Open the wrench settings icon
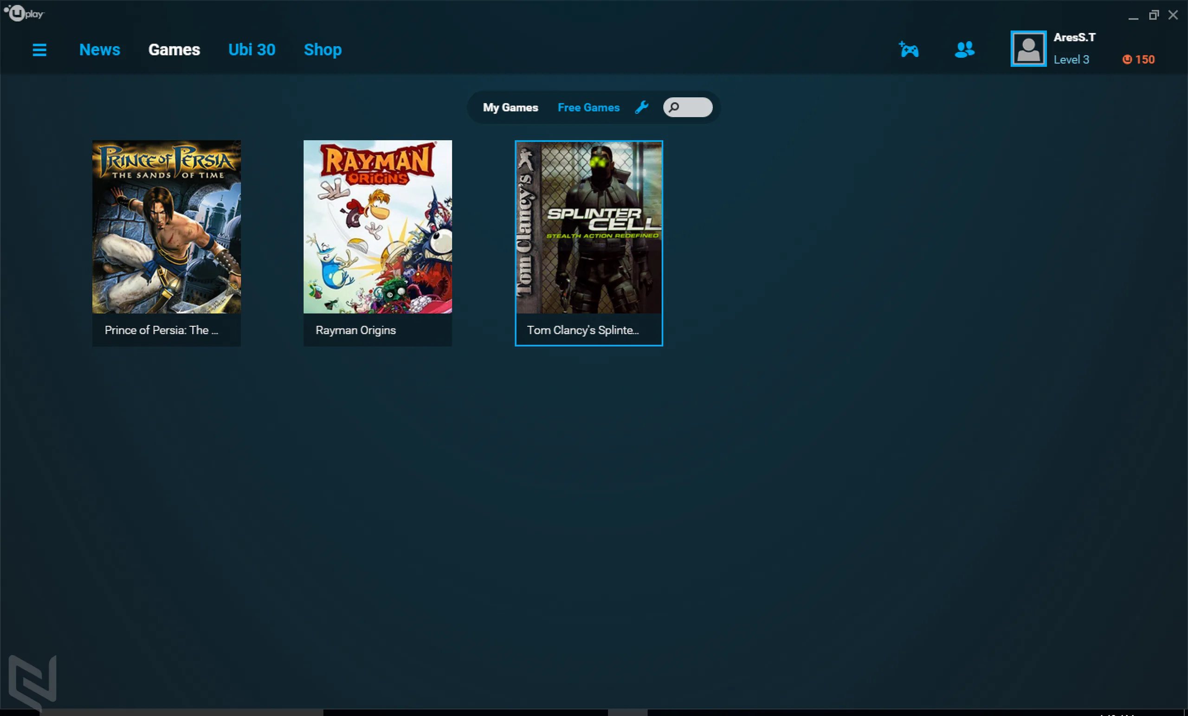Viewport: 1188px width, 716px height. [642, 107]
